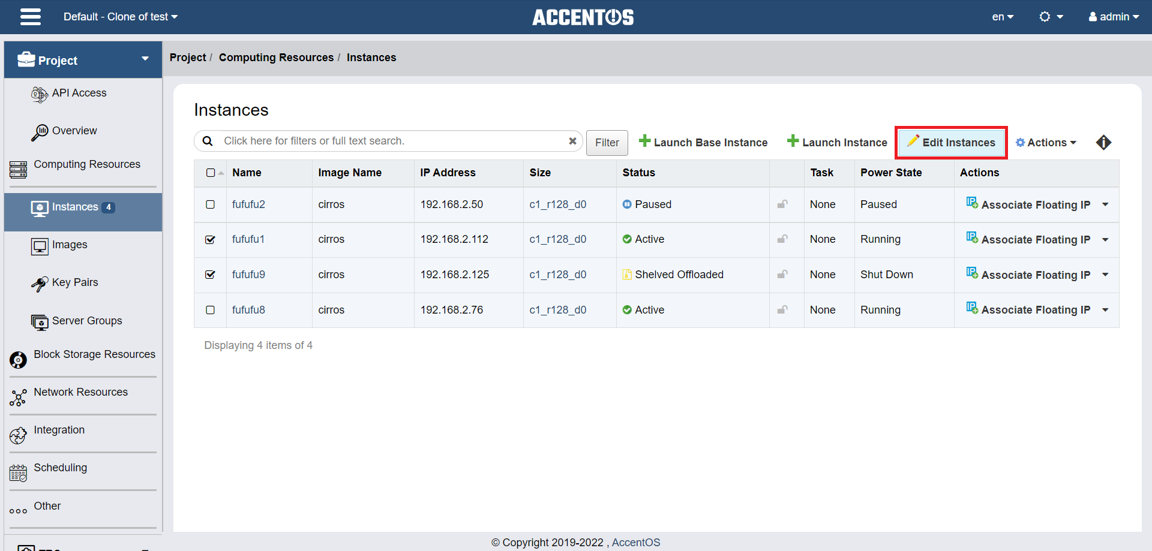1152x551 pixels.
Task: Uncheck the fufufu1 row checkbox
Action: tap(211, 239)
